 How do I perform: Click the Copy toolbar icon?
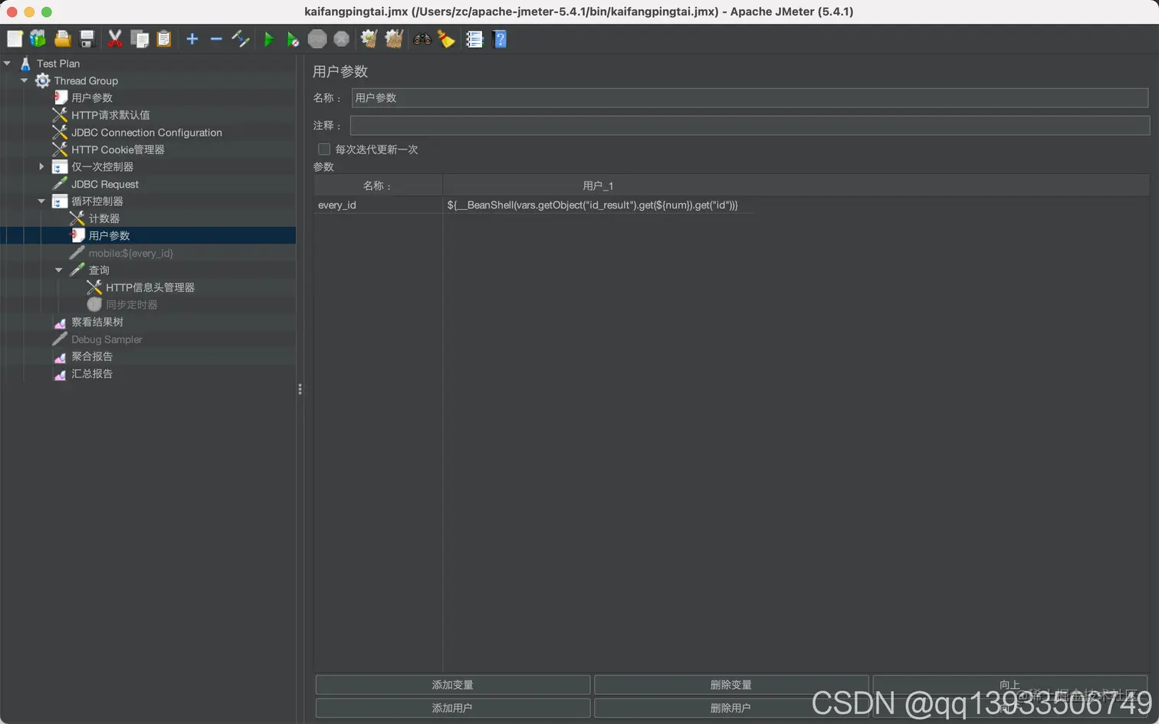[140, 39]
